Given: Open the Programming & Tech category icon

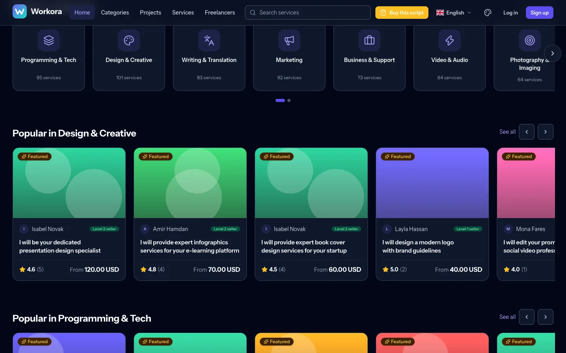Looking at the screenshot, I should [x=49, y=40].
